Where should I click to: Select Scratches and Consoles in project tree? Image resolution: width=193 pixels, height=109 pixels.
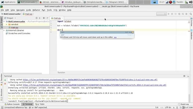pos(19,33)
